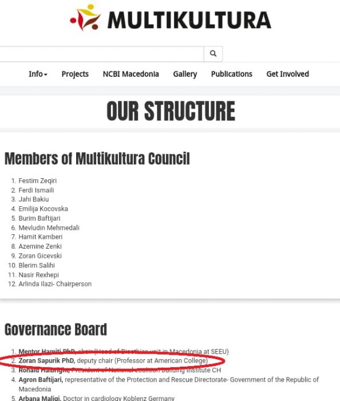The width and height of the screenshot is (340, 401).
Task: Click the Governance Board heading
Action: pyautogui.click(x=56, y=329)
